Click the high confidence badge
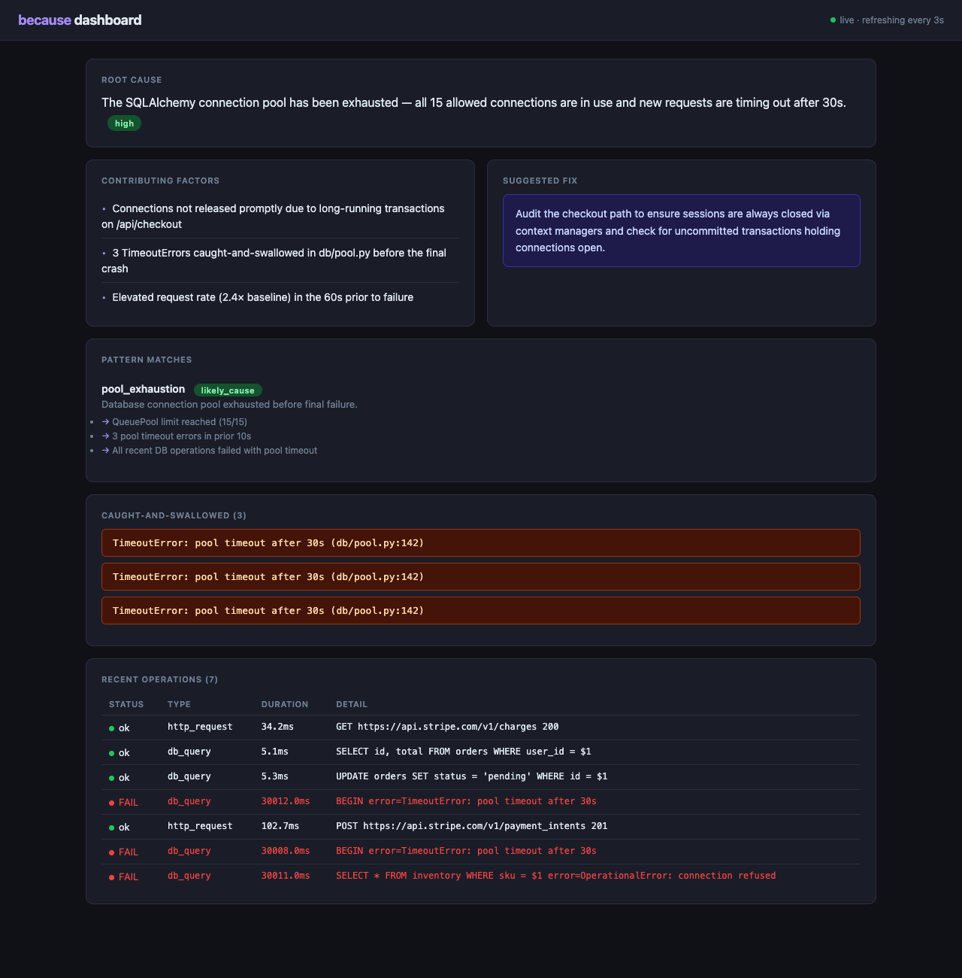 [124, 123]
